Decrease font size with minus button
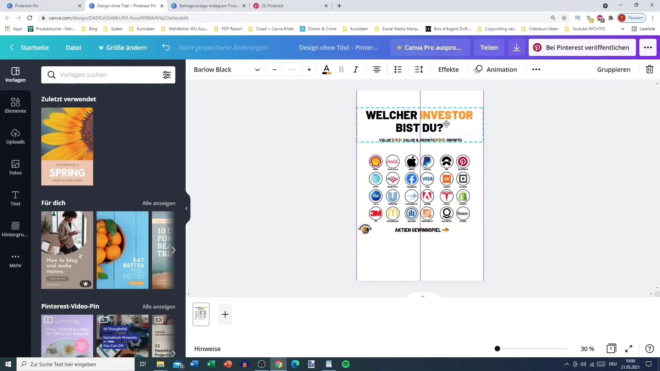This screenshot has height=371, width=660. [x=274, y=70]
